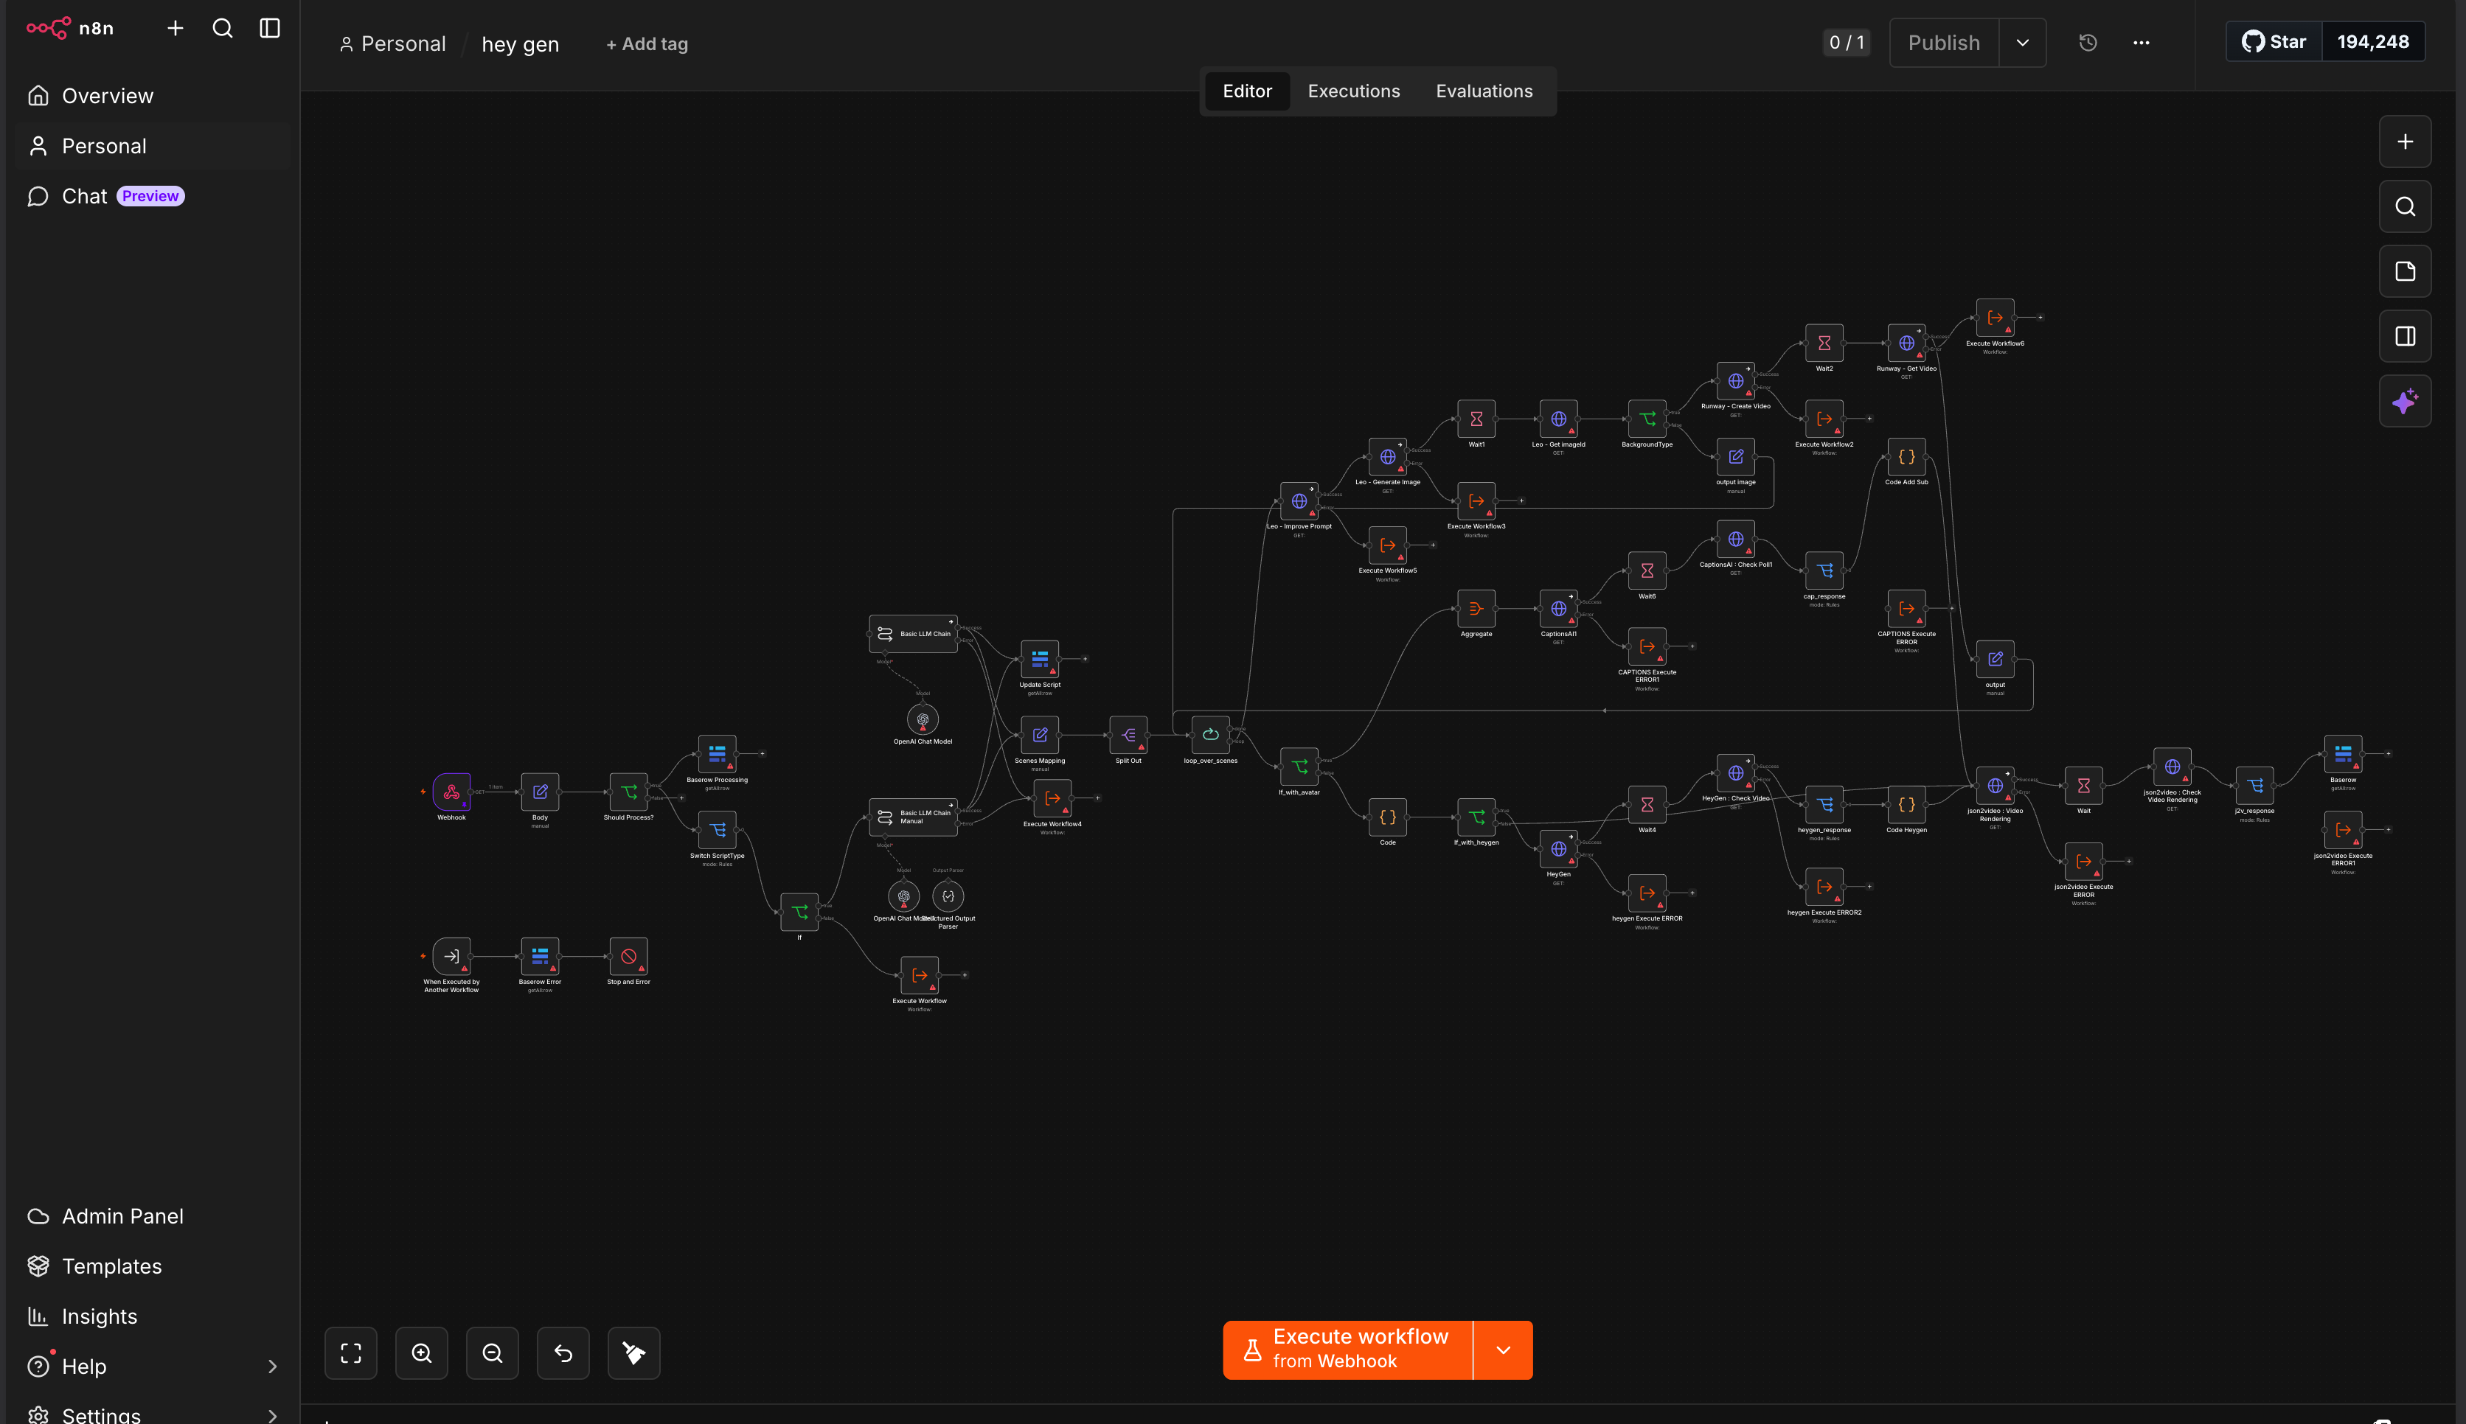Image resolution: width=2466 pixels, height=1424 pixels.
Task: Click the If_with_avatar node
Action: 1299,767
